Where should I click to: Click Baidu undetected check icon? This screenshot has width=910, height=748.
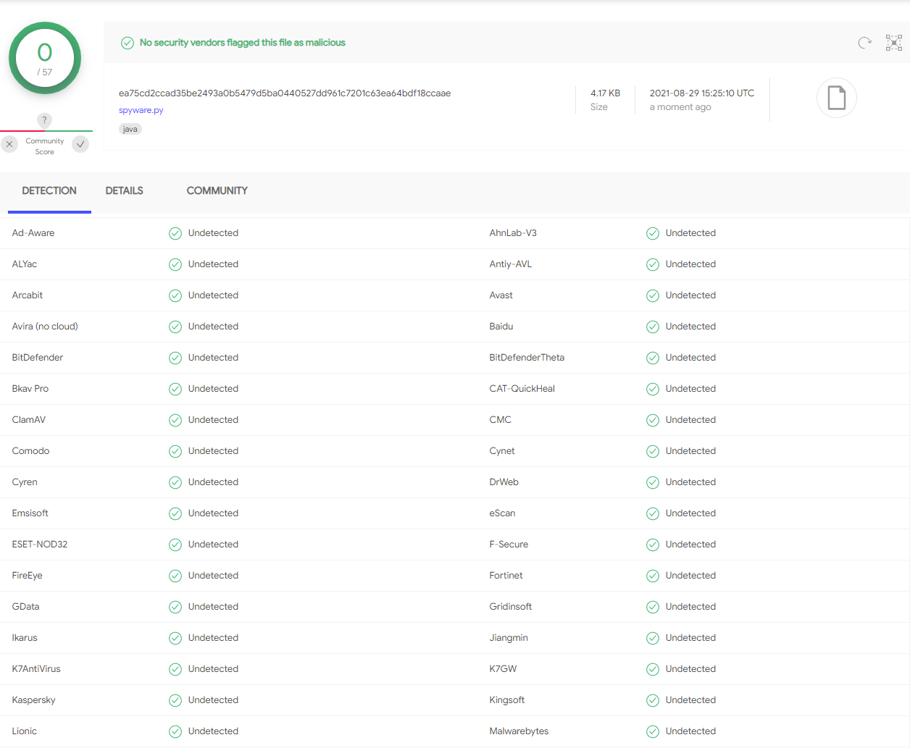(653, 327)
